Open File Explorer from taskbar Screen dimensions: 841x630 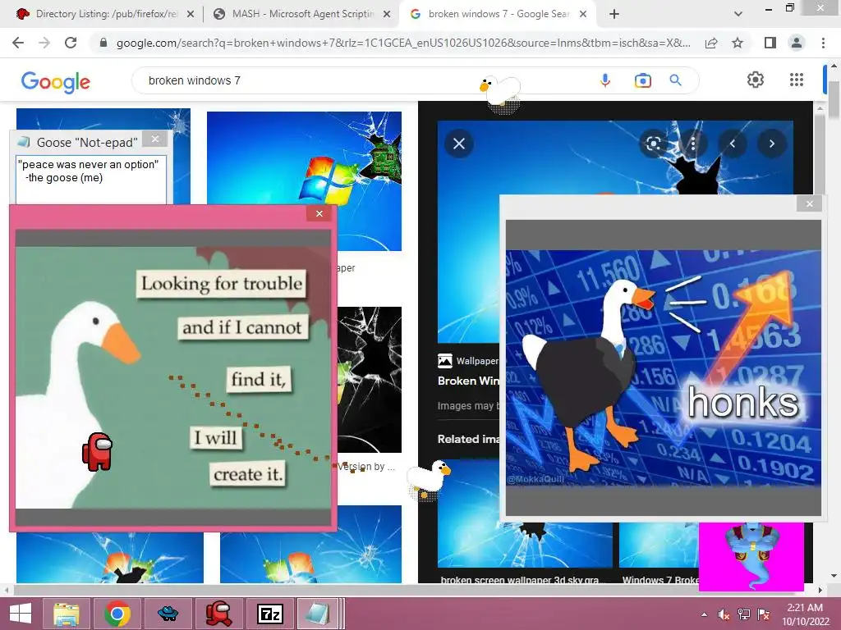[x=67, y=614]
